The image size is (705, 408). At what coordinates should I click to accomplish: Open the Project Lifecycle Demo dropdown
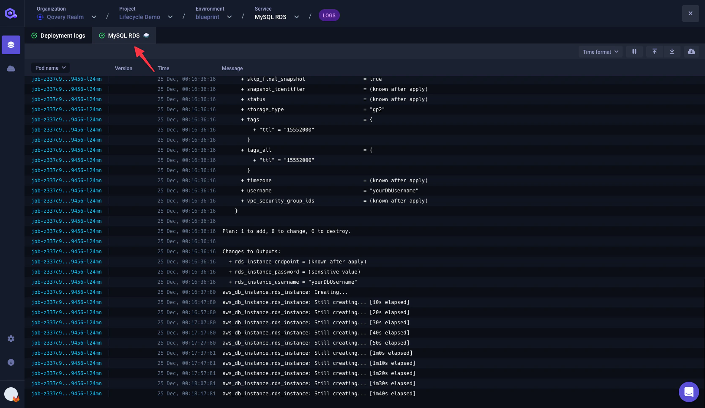pos(170,17)
